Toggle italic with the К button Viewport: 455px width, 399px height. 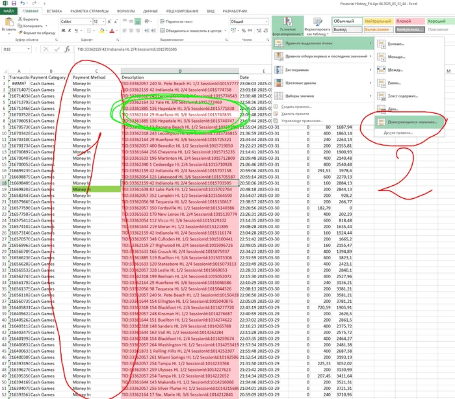click(x=70, y=31)
